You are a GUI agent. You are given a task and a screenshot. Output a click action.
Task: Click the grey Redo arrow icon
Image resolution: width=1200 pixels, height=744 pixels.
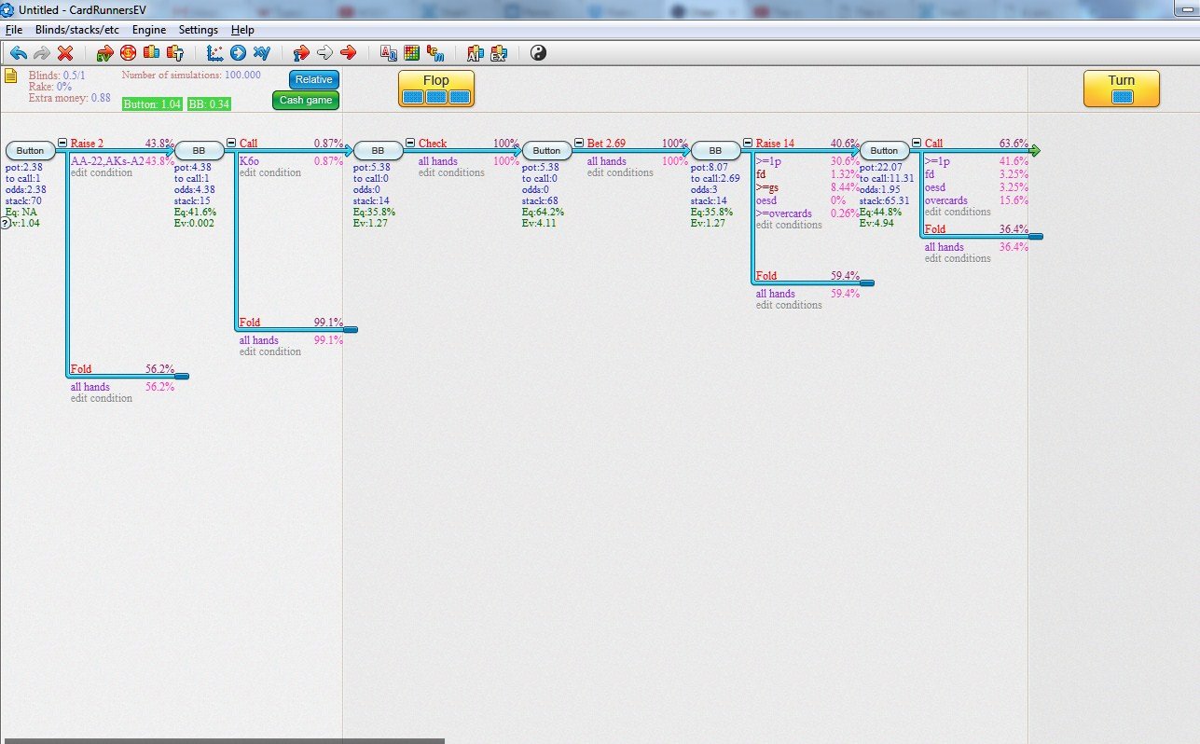click(x=42, y=53)
